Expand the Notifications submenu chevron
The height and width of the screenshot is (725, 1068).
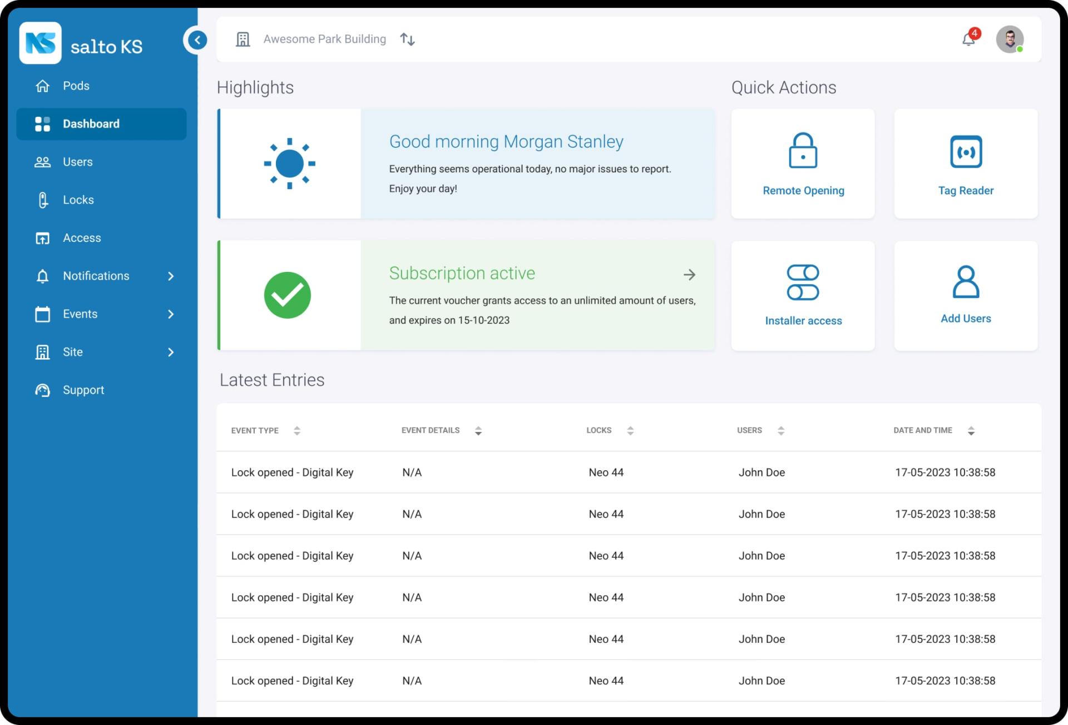click(171, 276)
